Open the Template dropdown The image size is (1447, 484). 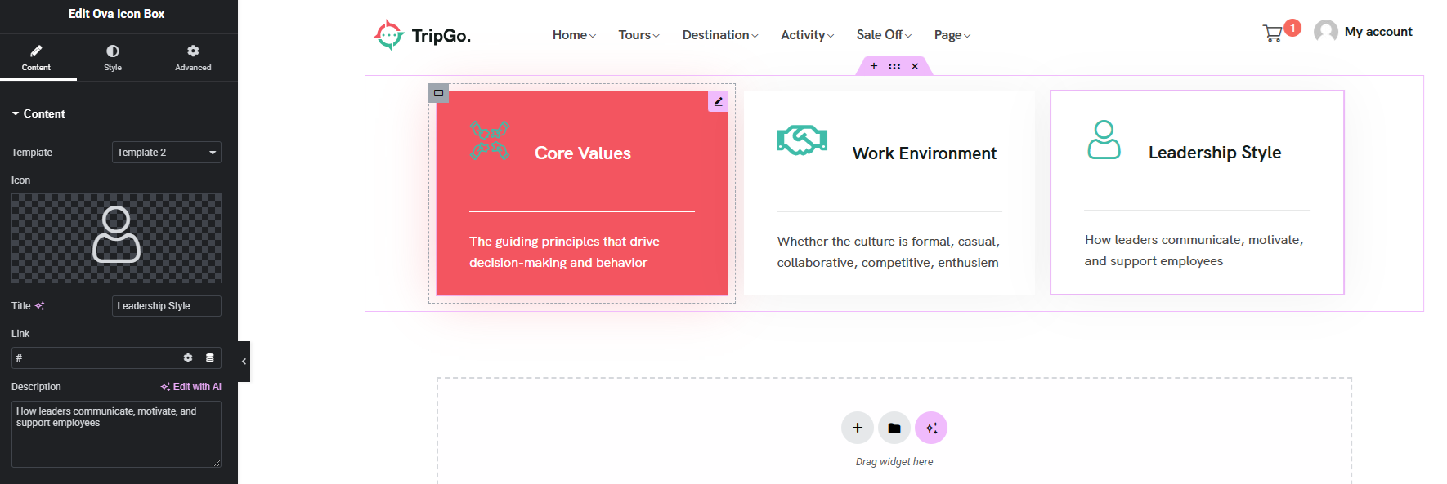167,153
